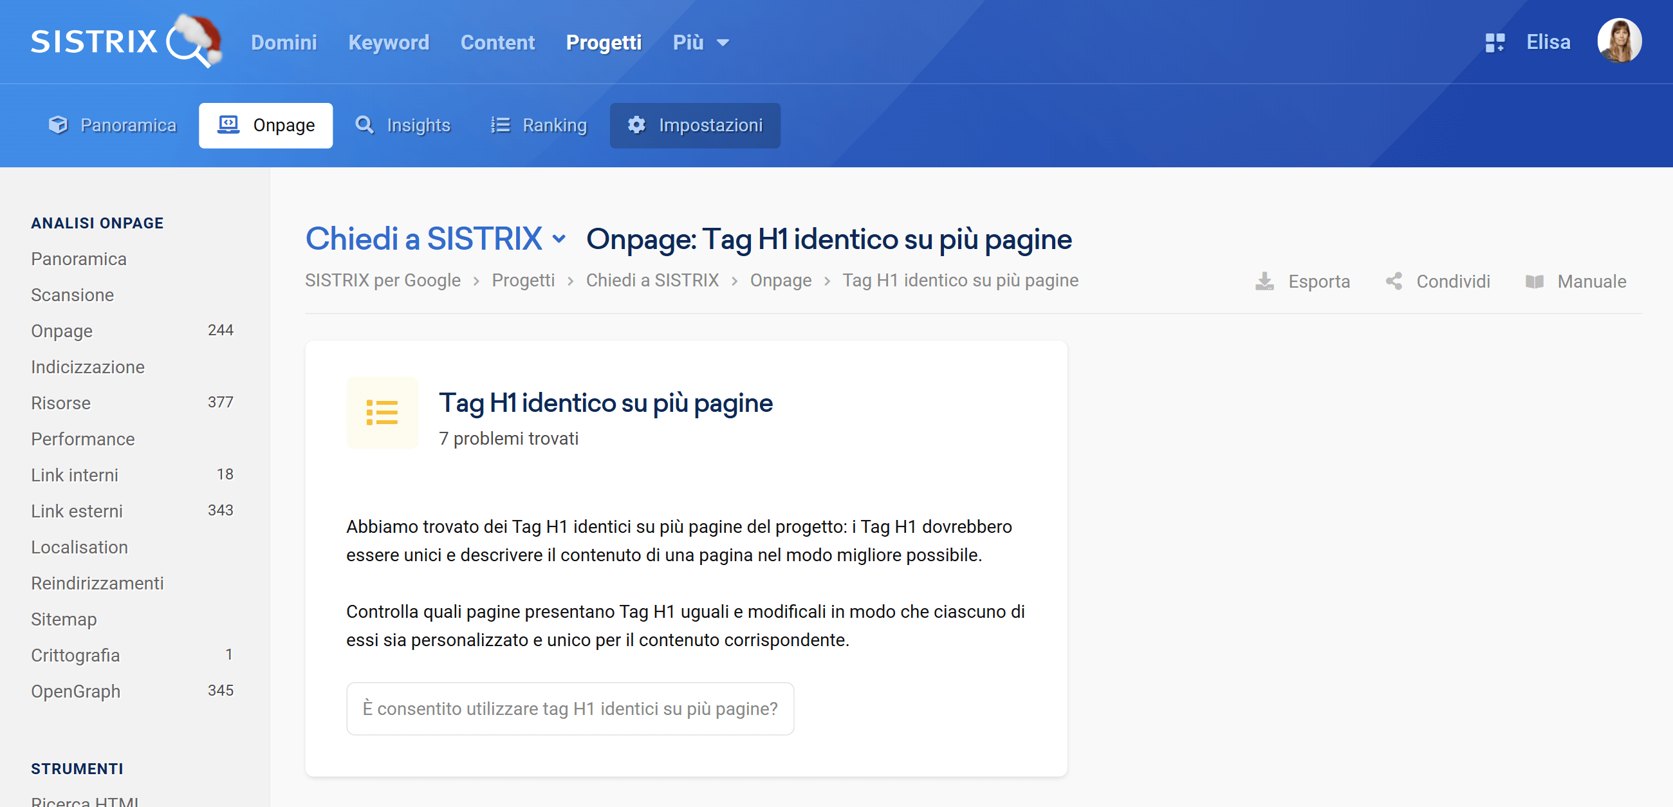Switch to the Progetti menu item

[x=604, y=42]
